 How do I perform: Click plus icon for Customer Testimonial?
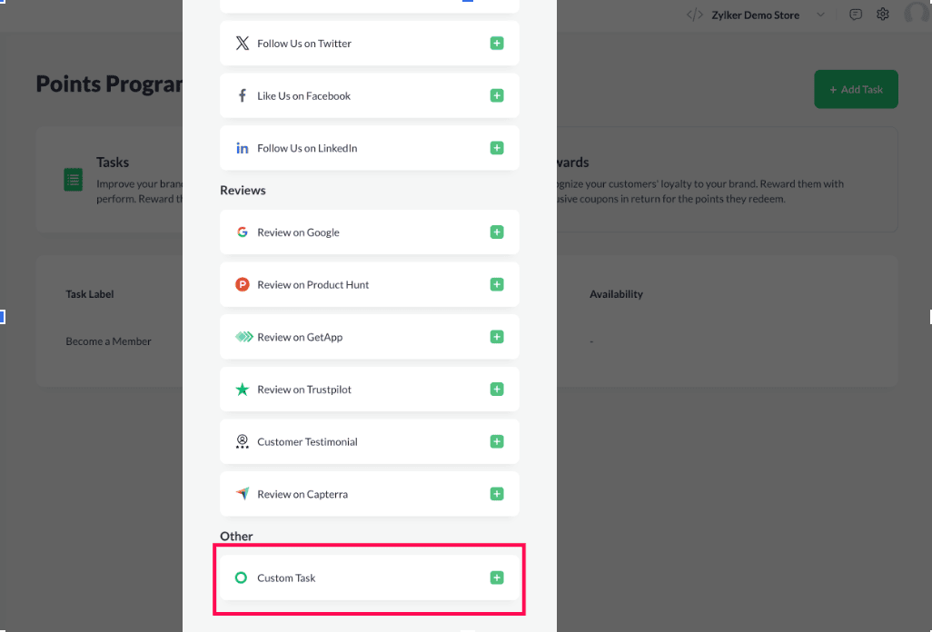point(497,441)
